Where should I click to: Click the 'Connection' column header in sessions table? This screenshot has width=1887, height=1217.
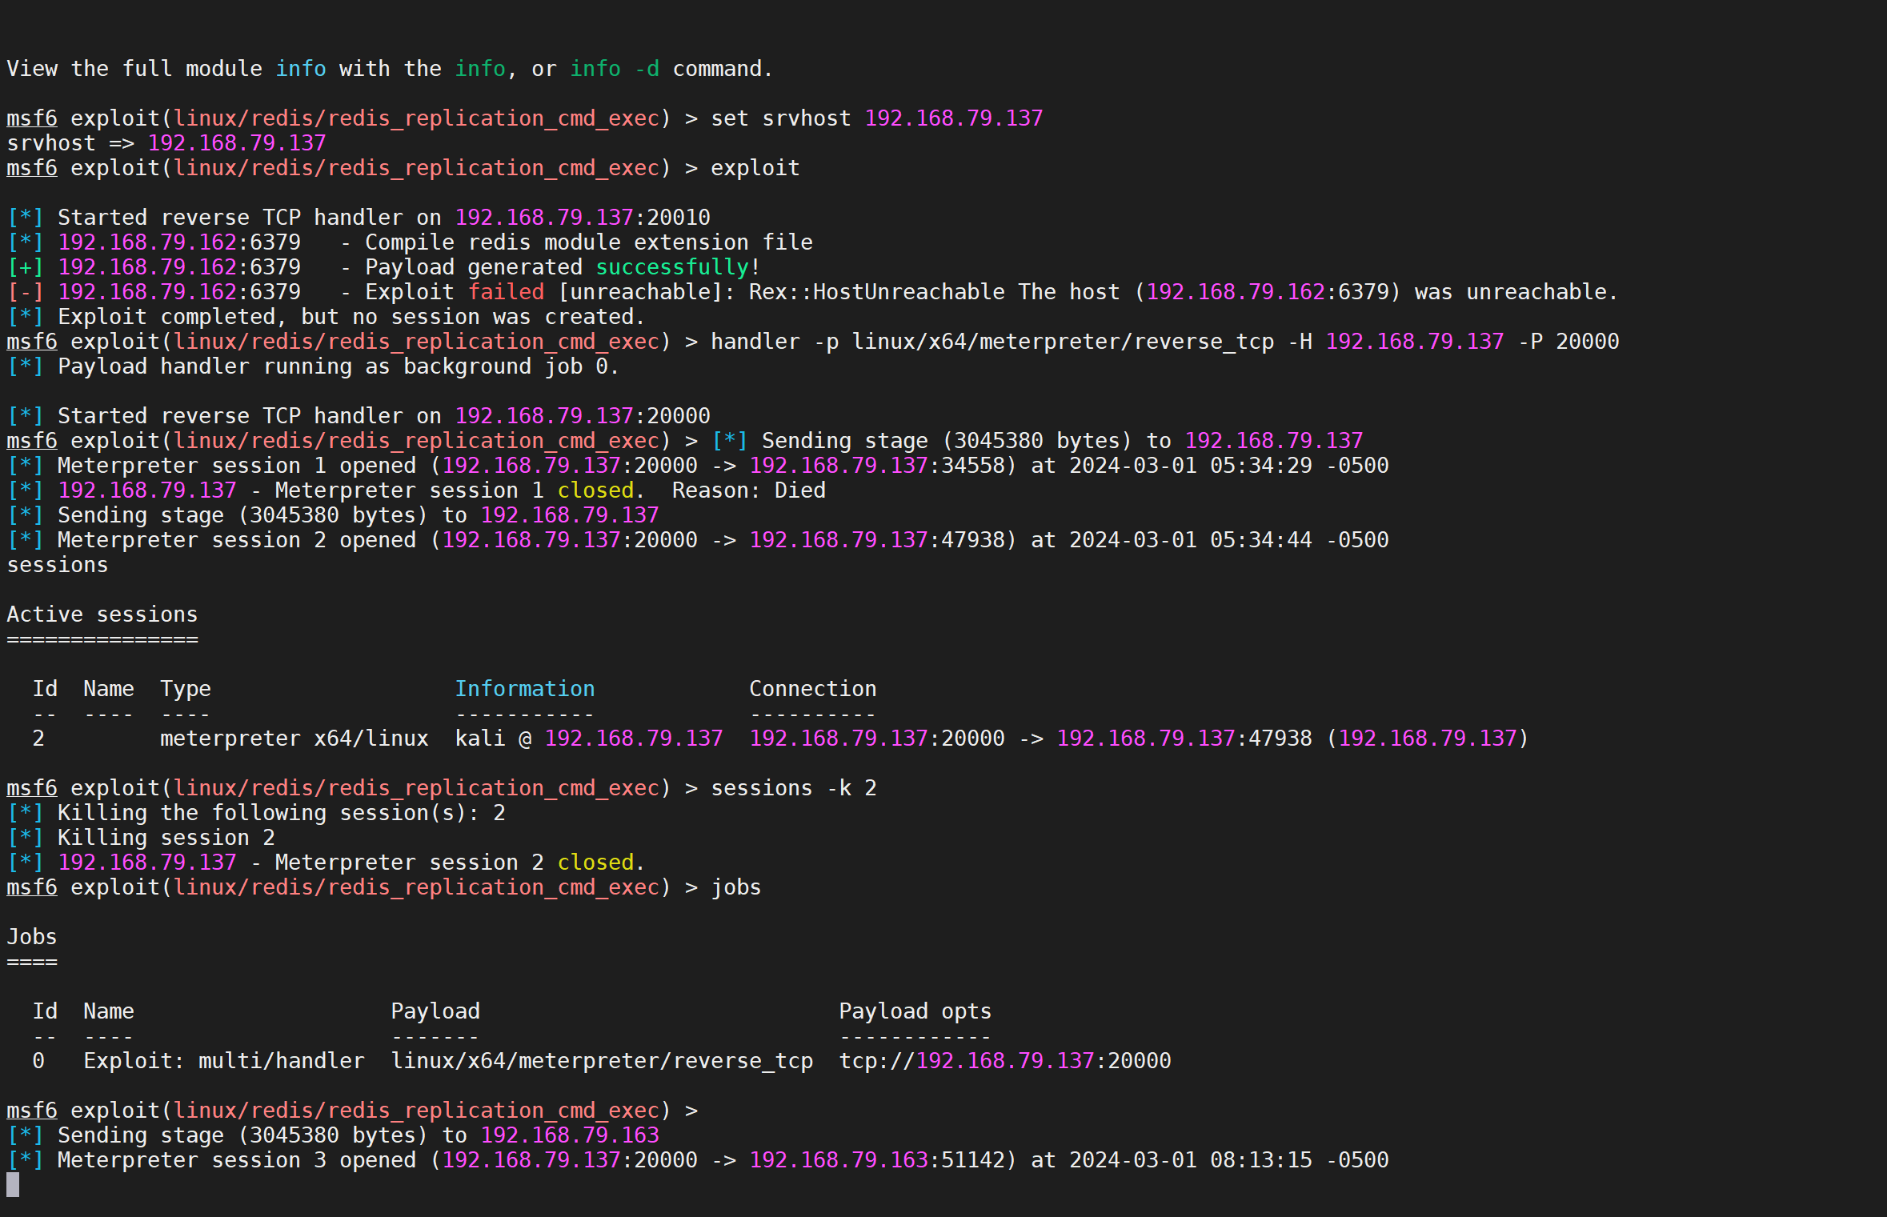(x=812, y=689)
